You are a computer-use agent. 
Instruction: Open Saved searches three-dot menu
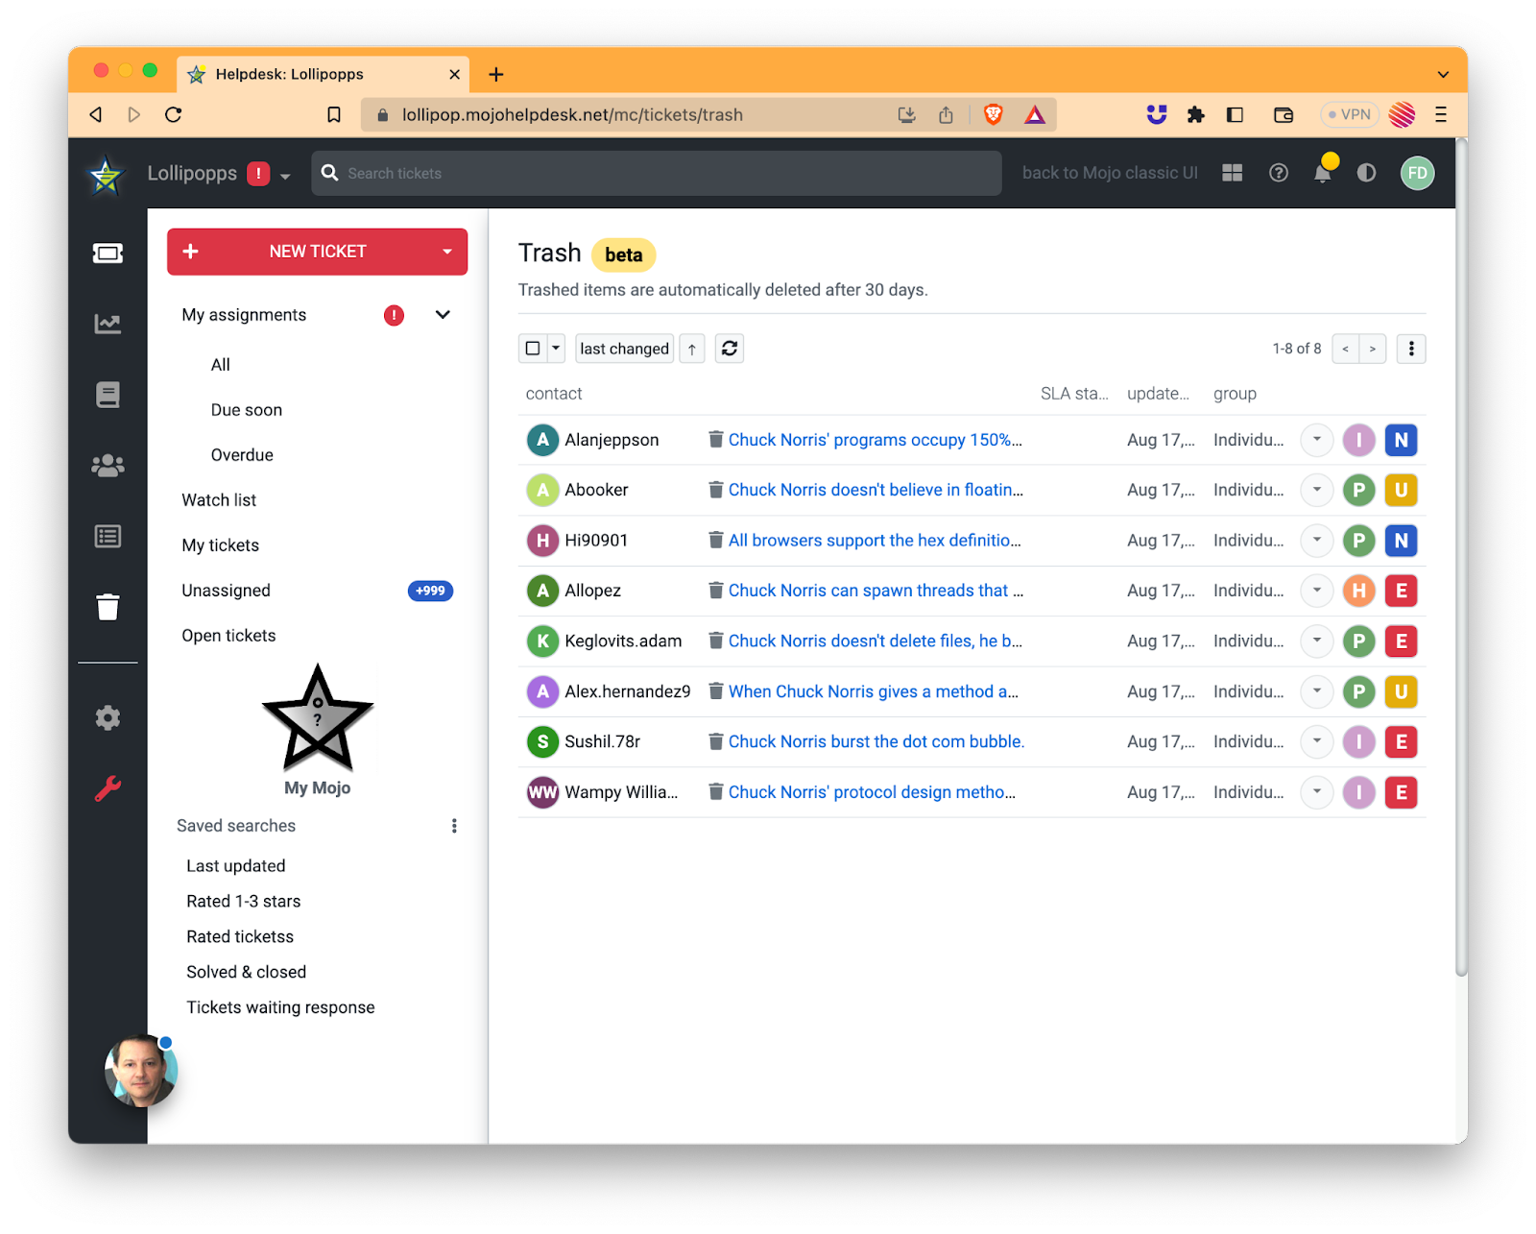tap(454, 826)
